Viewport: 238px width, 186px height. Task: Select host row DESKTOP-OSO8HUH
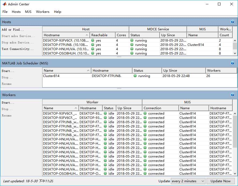(137, 53)
